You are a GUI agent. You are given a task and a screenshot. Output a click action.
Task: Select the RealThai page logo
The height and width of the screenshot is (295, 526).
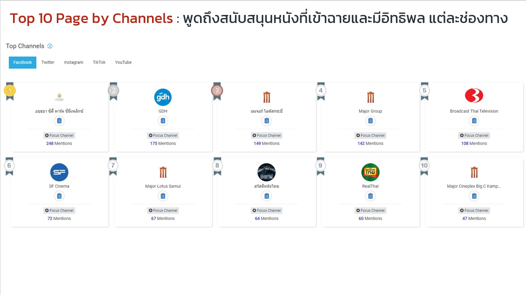point(371,172)
